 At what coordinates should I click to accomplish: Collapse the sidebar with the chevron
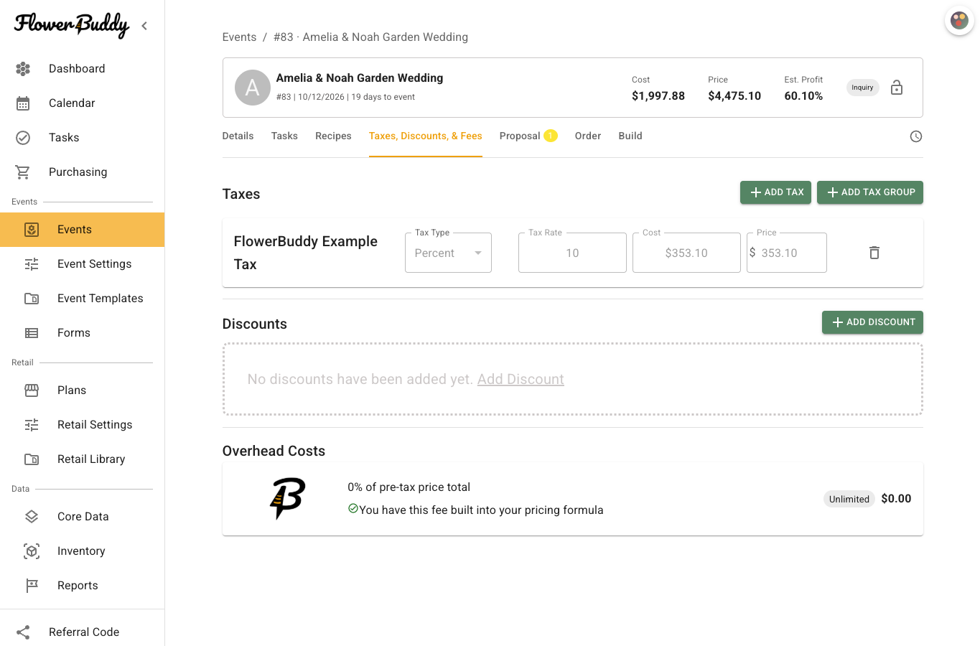click(144, 26)
